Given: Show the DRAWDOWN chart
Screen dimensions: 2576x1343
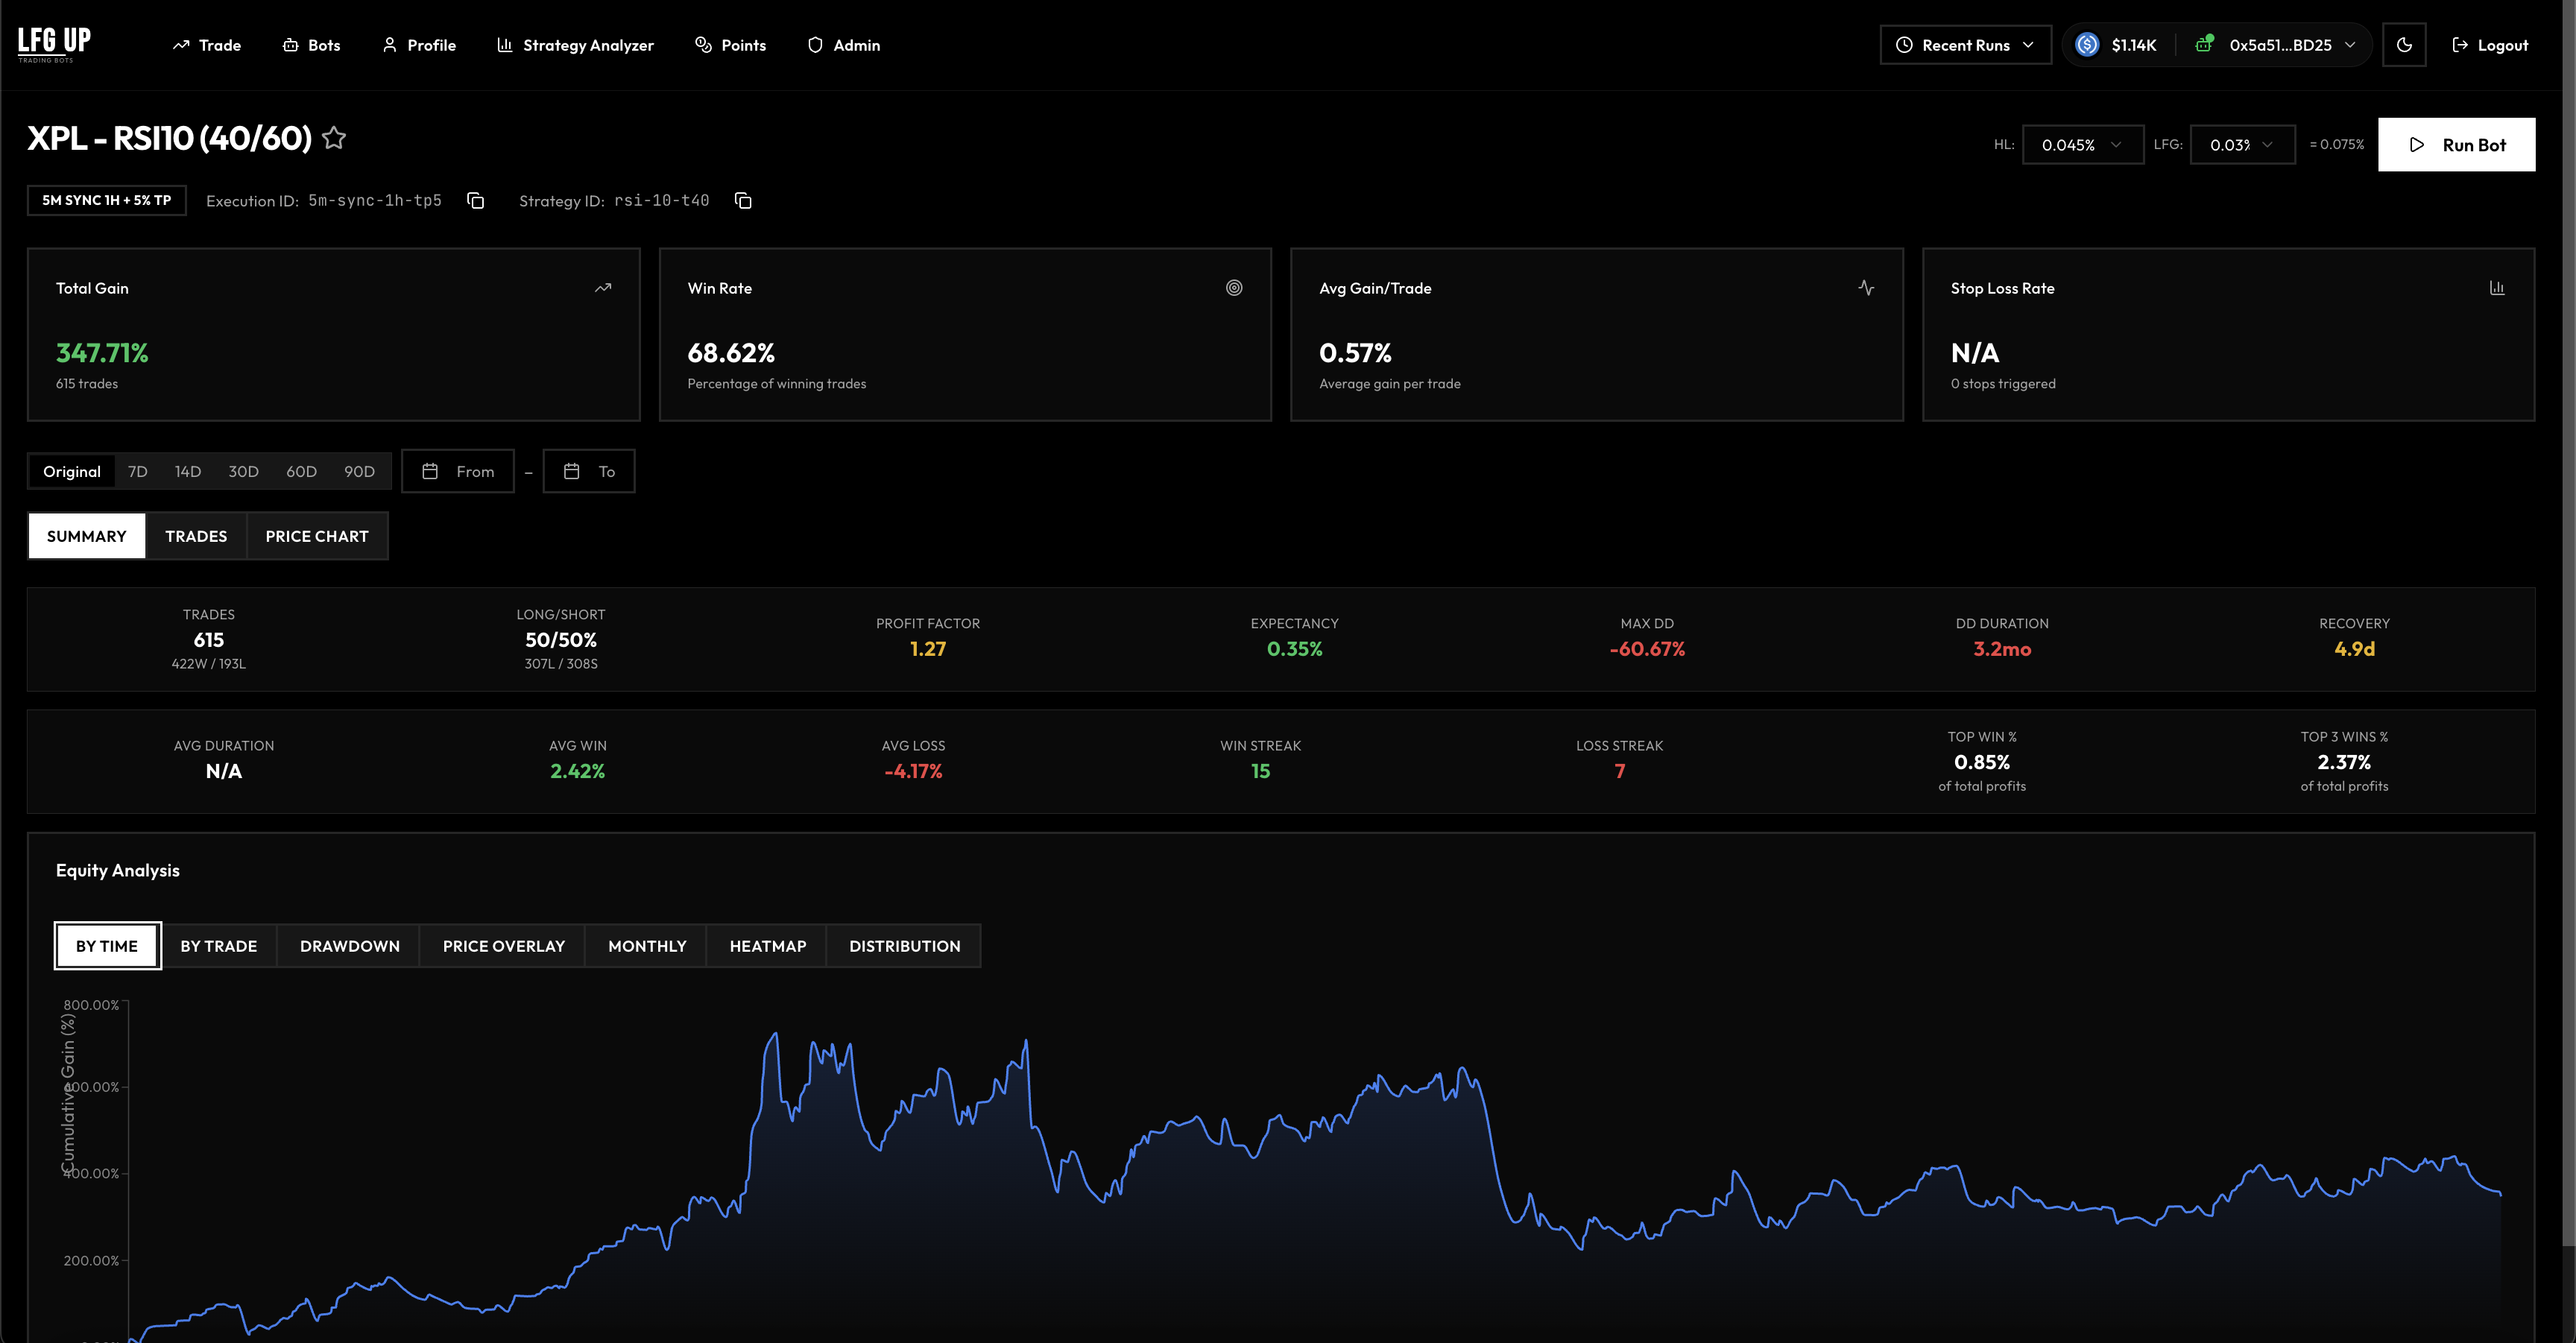Looking at the screenshot, I should (350, 946).
